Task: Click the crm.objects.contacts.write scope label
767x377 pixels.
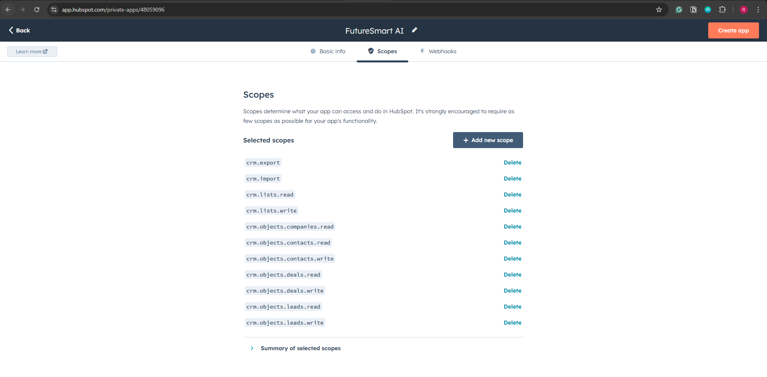Action: [290, 259]
